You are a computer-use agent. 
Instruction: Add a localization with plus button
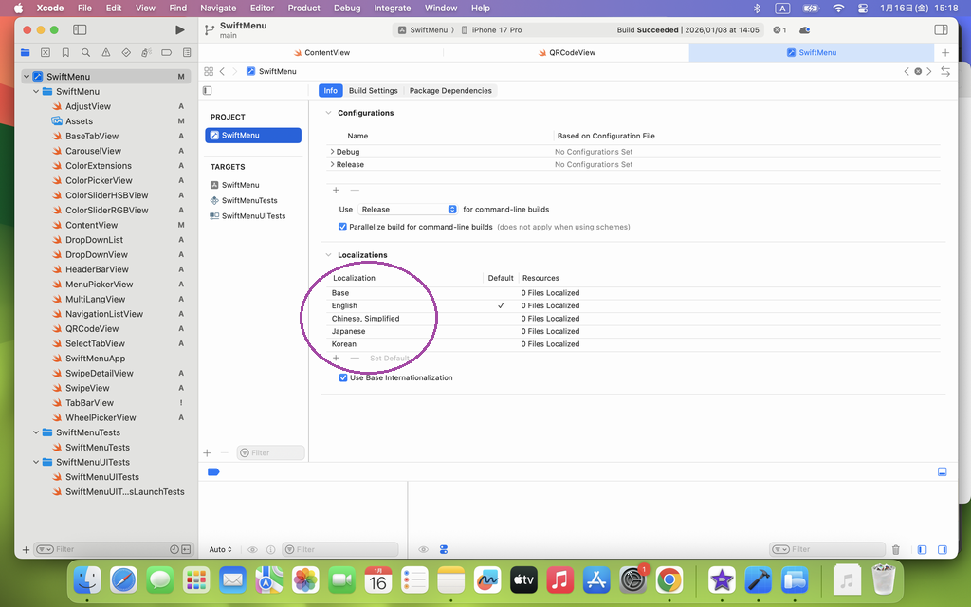coord(336,358)
